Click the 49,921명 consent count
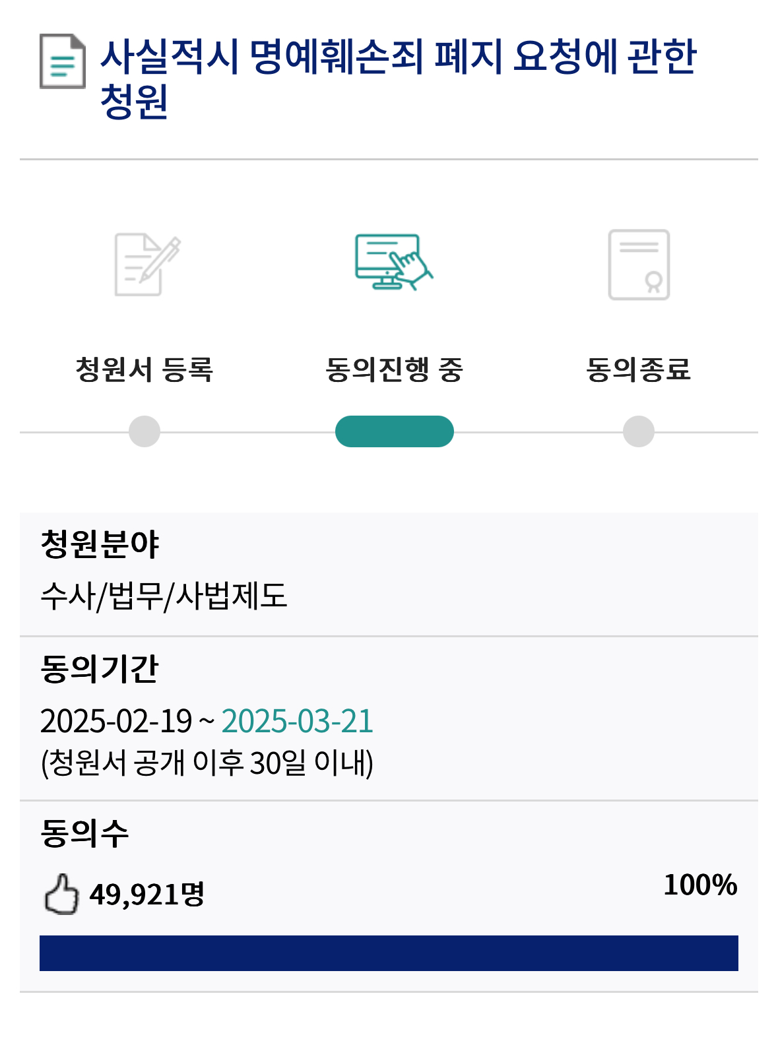 tap(147, 895)
